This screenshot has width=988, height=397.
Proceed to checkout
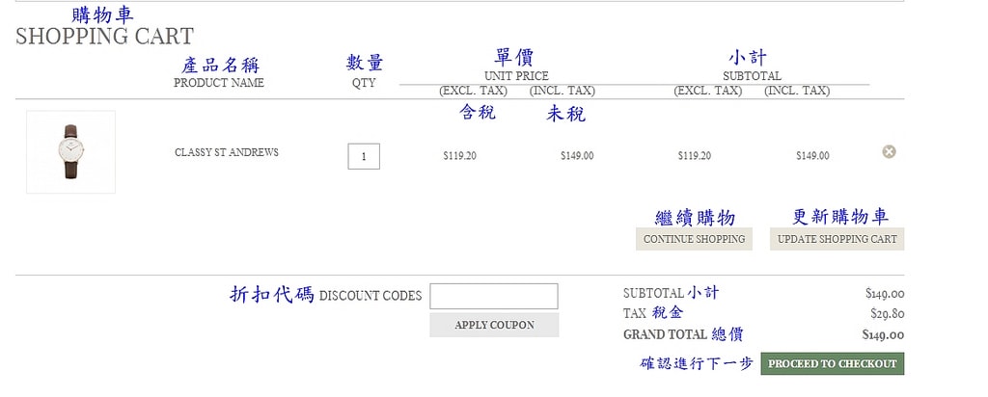[832, 364]
